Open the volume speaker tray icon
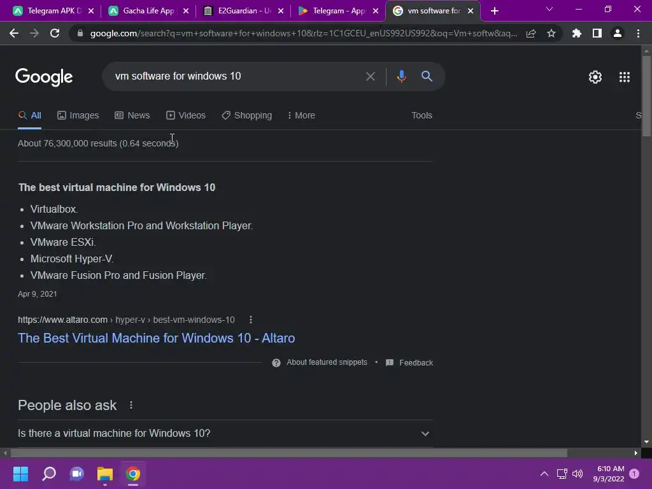The image size is (652, 489). pyautogui.click(x=578, y=474)
